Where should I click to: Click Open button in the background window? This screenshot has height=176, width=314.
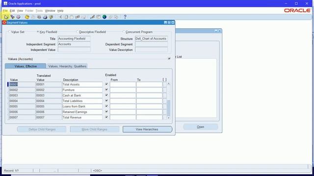coord(201,127)
